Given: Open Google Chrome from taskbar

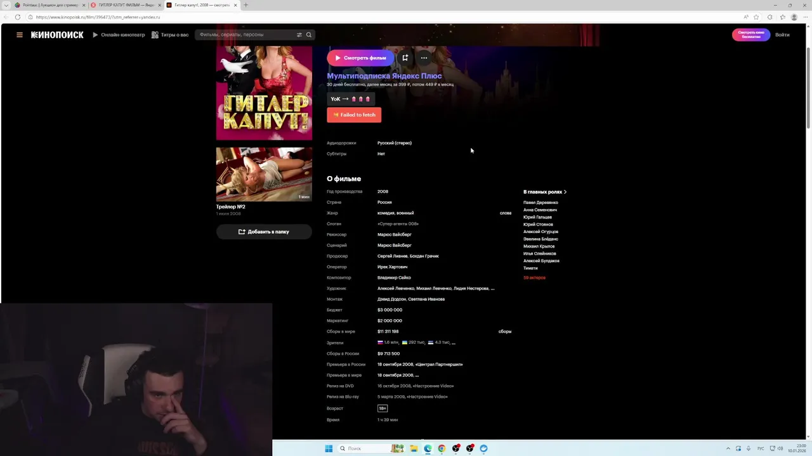Looking at the screenshot, I should pos(442,448).
